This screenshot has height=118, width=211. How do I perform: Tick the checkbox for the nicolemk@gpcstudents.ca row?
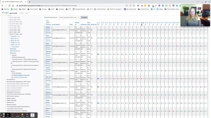pyautogui.click(x=45, y=87)
